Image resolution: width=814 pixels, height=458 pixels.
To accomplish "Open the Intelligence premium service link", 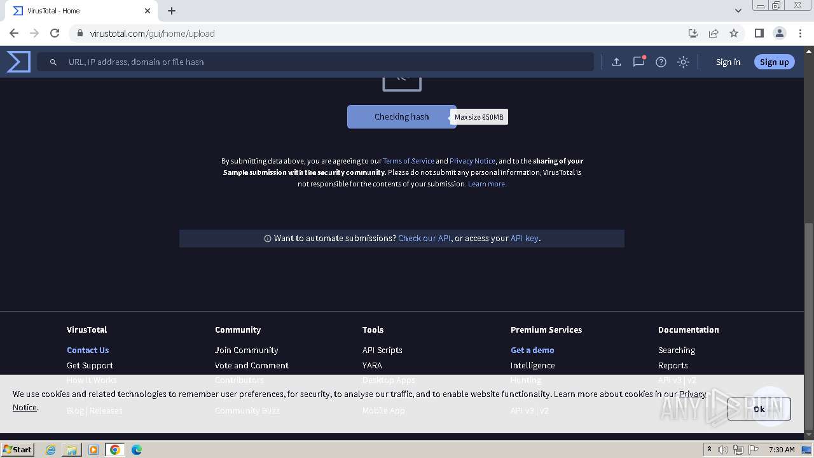I will (532, 365).
